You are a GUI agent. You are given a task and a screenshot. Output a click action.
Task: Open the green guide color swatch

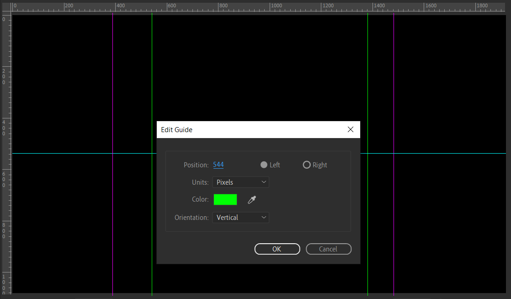pos(225,199)
